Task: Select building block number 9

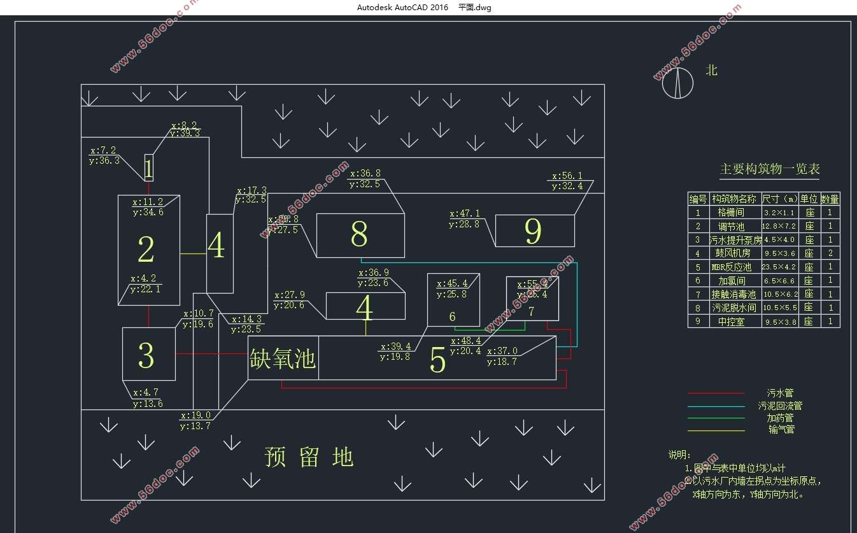Action: coord(535,231)
